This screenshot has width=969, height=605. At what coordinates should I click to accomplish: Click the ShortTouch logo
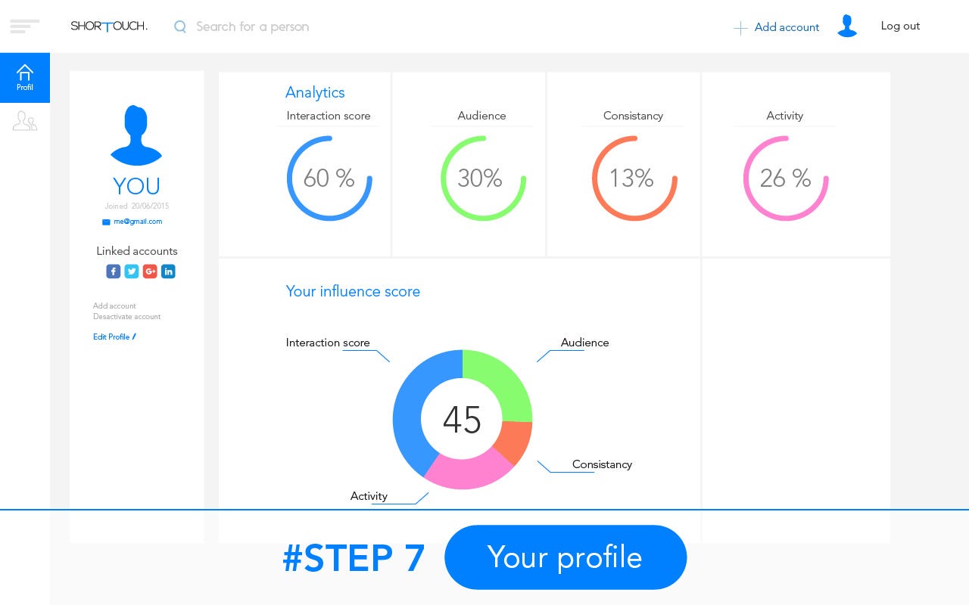[109, 26]
